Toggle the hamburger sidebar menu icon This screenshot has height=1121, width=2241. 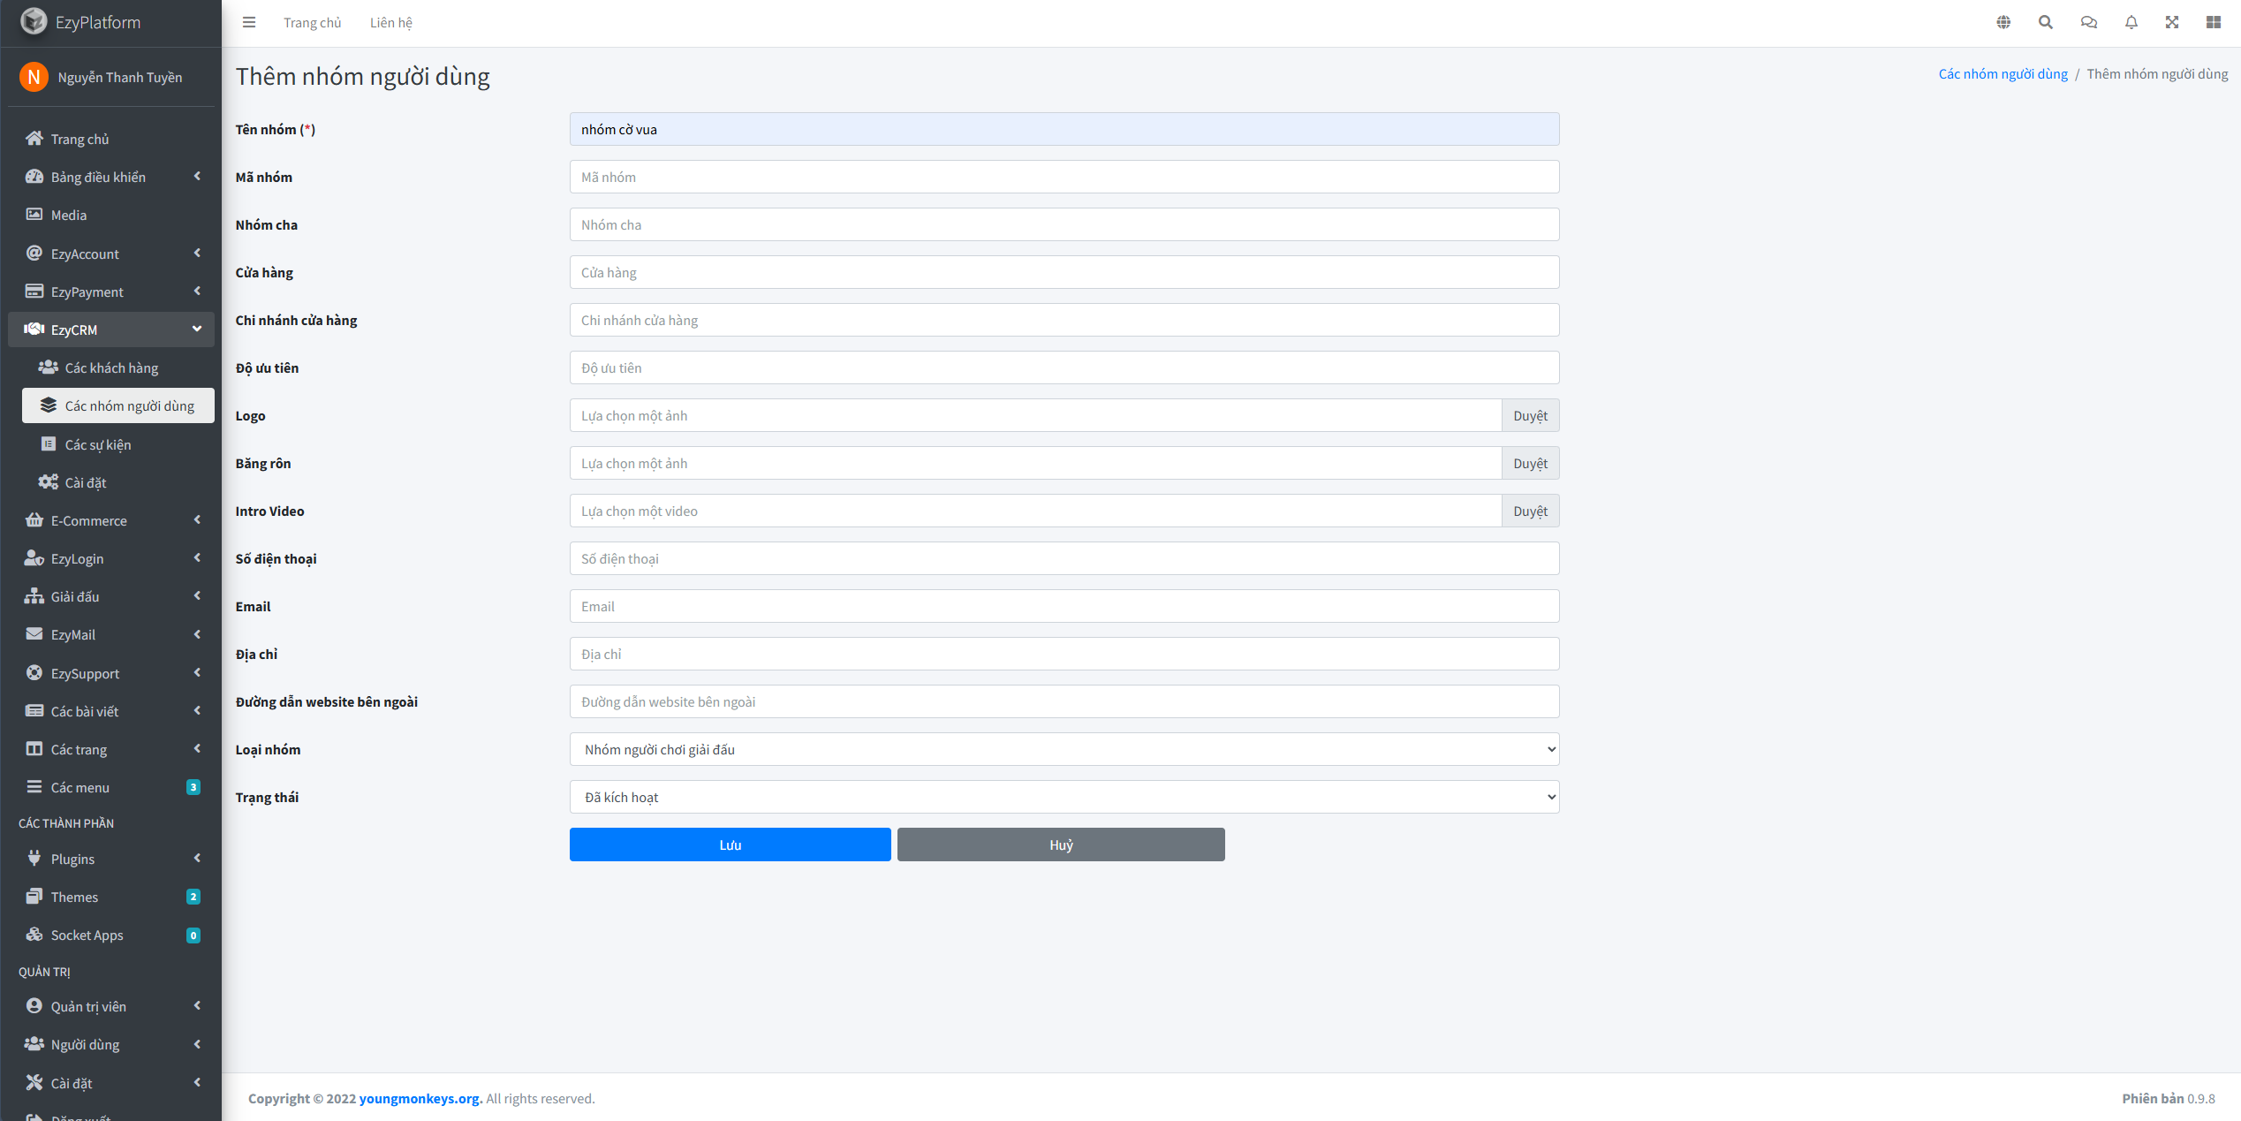(x=249, y=23)
